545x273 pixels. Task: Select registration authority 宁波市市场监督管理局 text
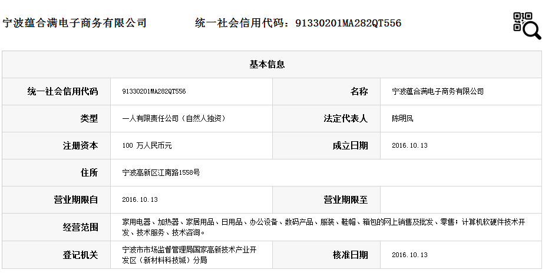pyautogui.click(x=190, y=255)
